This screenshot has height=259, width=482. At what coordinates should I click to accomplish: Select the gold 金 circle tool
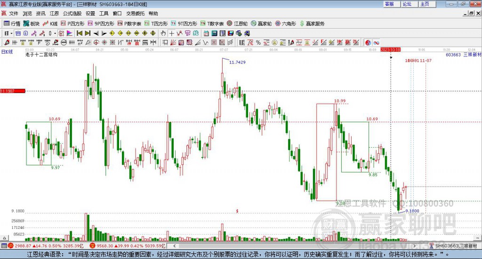pos(274,43)
